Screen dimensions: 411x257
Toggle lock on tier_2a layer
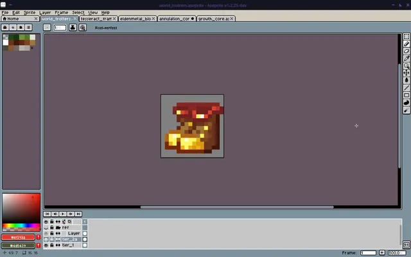click(x=52, y=240)
